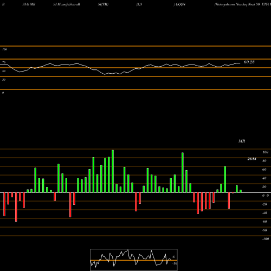Click the QQQN ticker symbol in header
The width and height of the screenshot is (271, 271).
[x=180, y=4]
